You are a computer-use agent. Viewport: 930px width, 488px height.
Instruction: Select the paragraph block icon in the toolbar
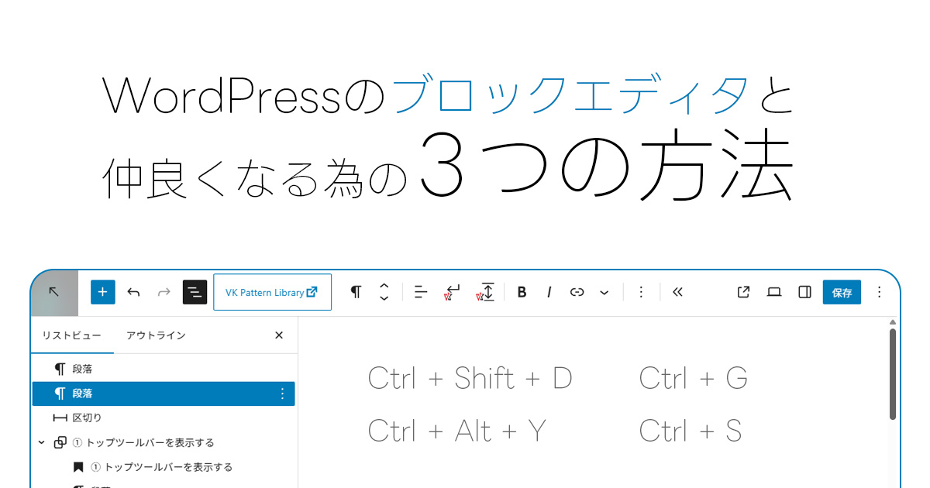356,292
